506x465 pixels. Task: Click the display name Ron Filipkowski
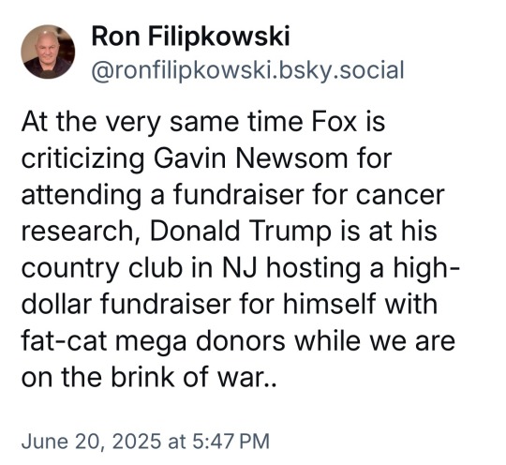[190, 37]
